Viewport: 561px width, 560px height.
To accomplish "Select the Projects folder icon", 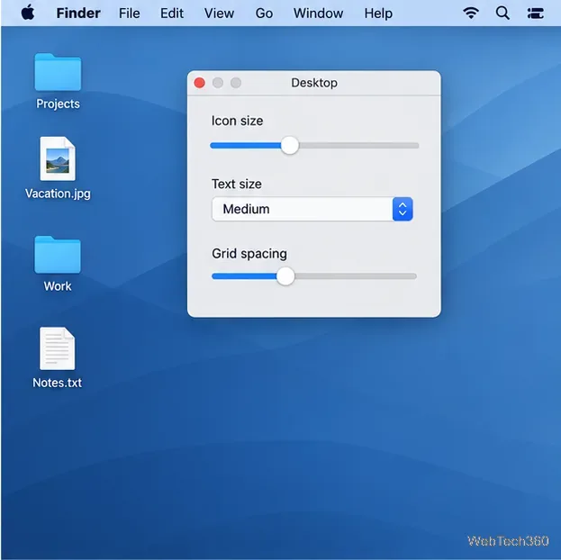I will [x=58, y=72].
